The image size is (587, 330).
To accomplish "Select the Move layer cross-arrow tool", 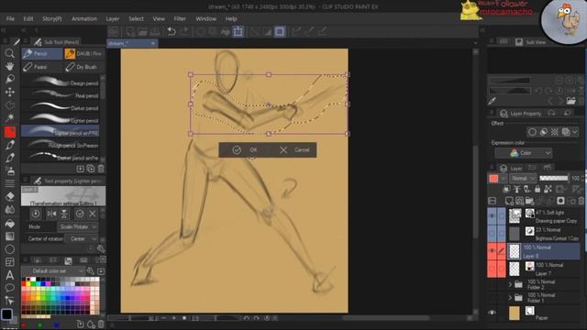I will pos(10,92).
